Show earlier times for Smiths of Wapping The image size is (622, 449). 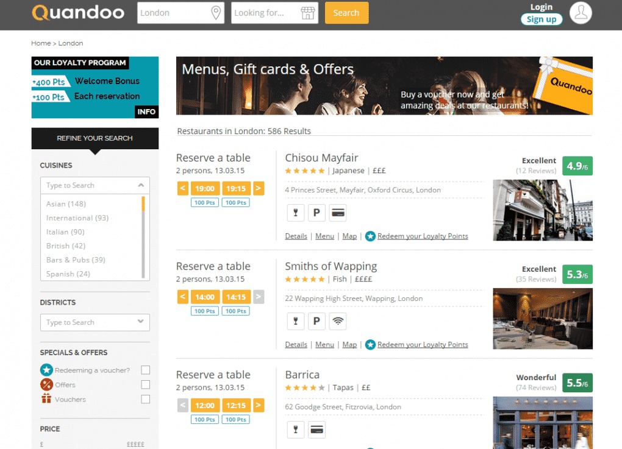coord(182,297)
